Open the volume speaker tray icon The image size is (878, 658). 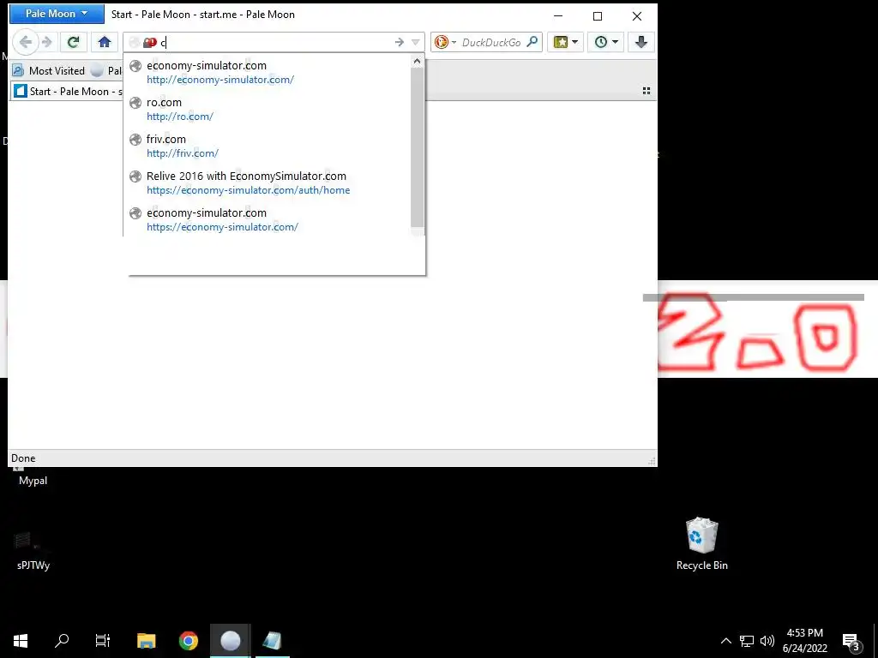767,641
